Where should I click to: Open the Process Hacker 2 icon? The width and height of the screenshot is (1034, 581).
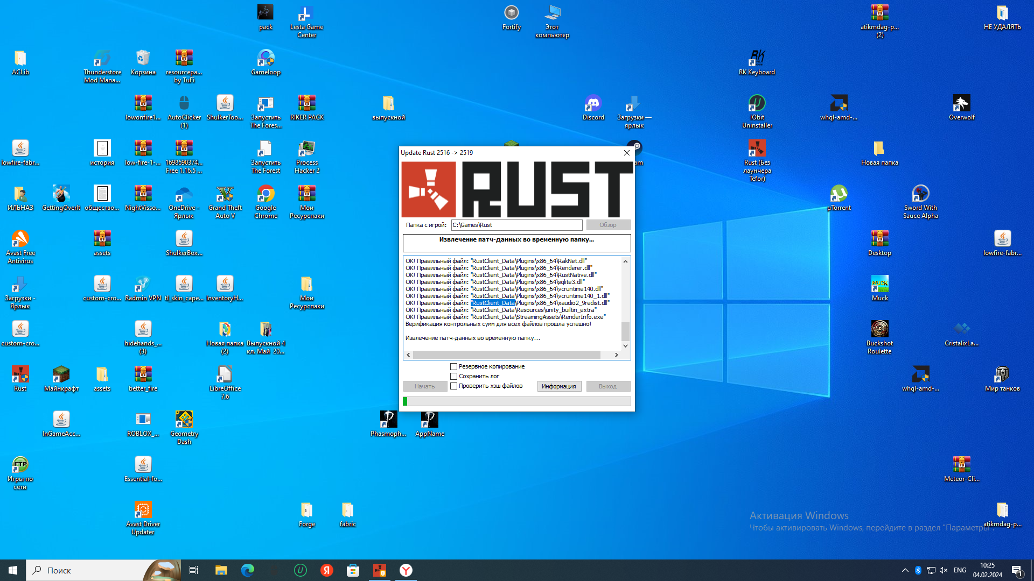[x=306, y=157]
